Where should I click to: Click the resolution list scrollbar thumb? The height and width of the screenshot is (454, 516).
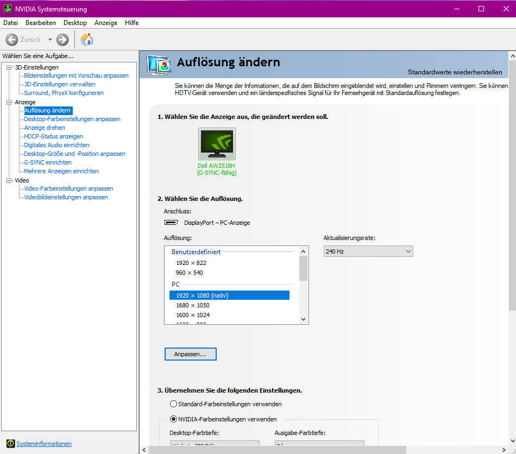(x=304, y=268)
